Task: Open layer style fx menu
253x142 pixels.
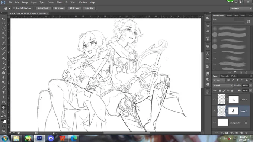Action: point(222,133)
